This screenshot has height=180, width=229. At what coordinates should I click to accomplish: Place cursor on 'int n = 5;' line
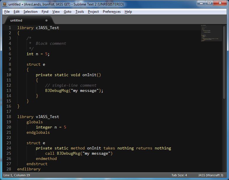coord(38,54)
